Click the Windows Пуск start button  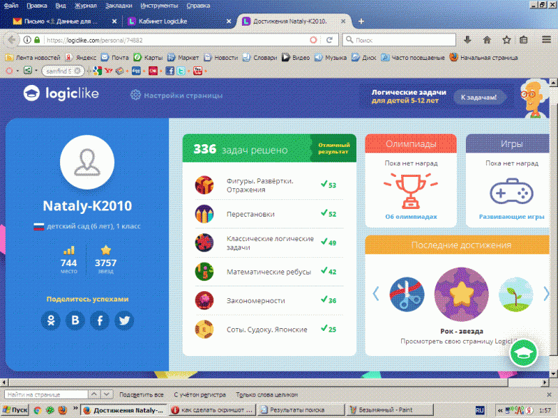pos(15,410)
